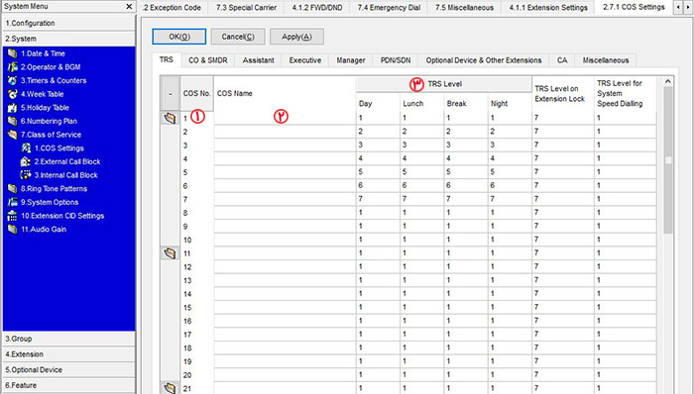Click the table scrollbar up arrow
The width and height of the screenshot is (694, 394).
pyautogui.click(x=668, y=82)
